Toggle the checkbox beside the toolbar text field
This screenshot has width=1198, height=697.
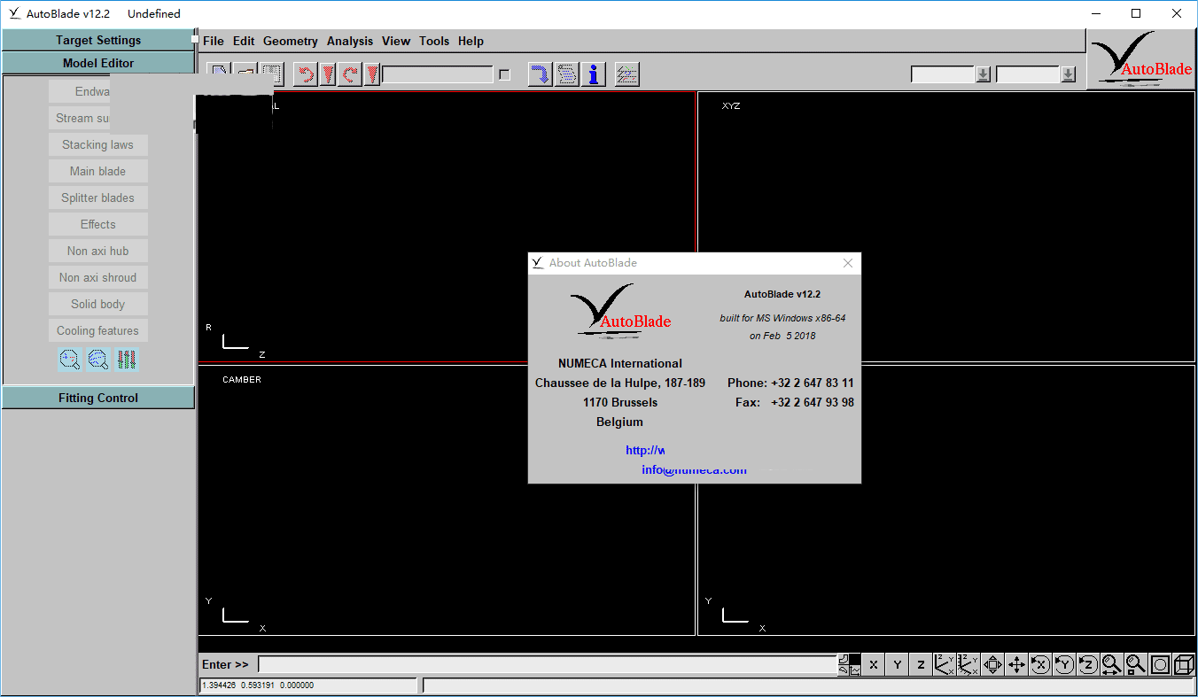(505, 75)
